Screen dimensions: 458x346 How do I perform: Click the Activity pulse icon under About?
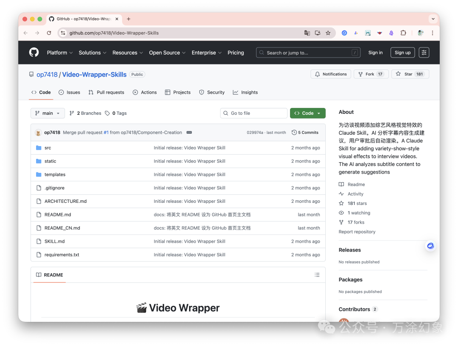(x=342, y=194)
